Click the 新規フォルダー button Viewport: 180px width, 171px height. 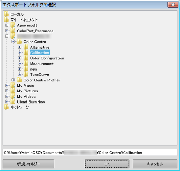[29, 164]
